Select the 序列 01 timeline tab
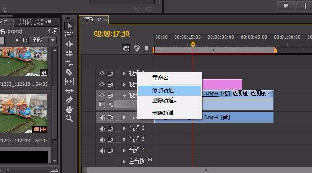Screen dimensions: 312x173 pyautogui.click(x=93, y=19)
